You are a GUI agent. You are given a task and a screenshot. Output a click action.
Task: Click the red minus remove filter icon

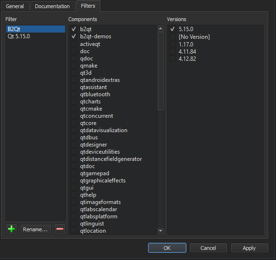[x=60, y=229]
